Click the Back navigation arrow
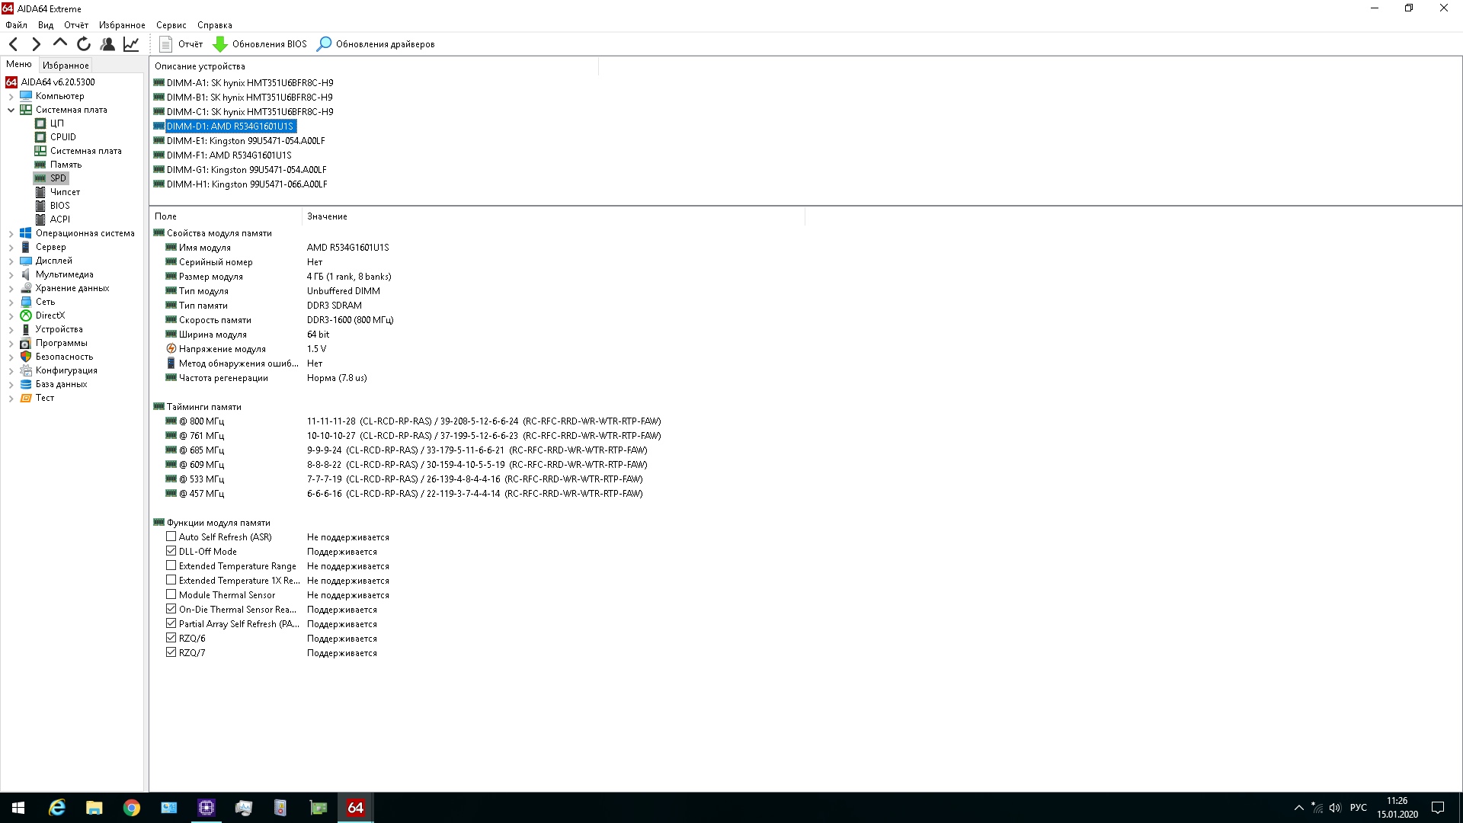The width and height of the screenshot is (1463, 823). pos(14,44)
